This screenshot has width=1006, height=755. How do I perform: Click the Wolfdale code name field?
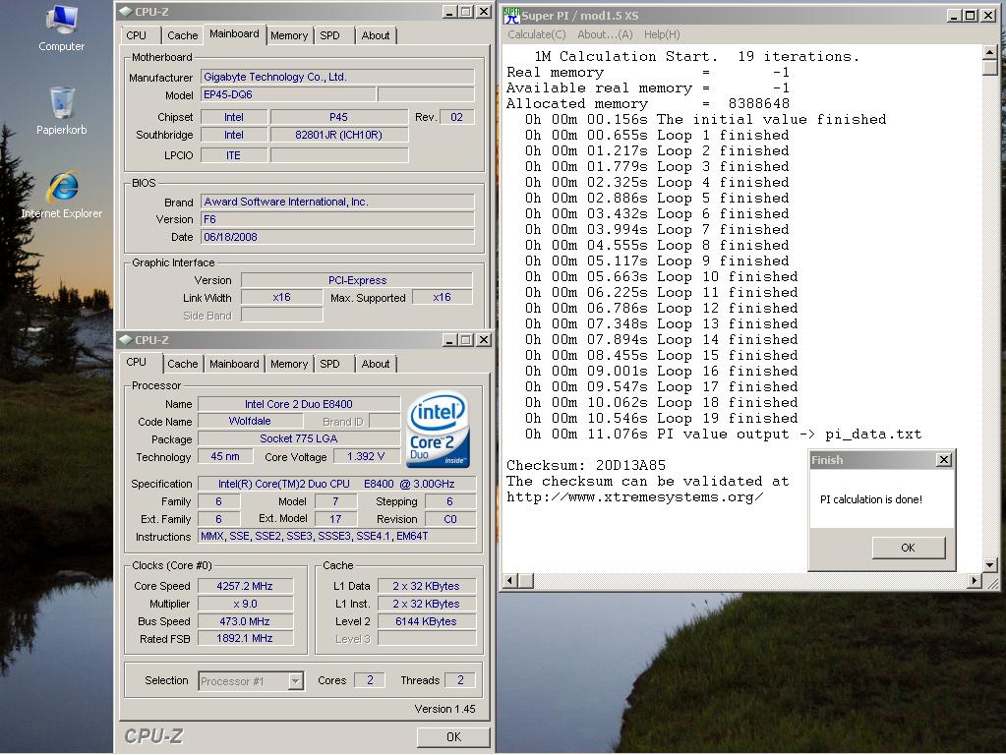click(x=250, y=422)
